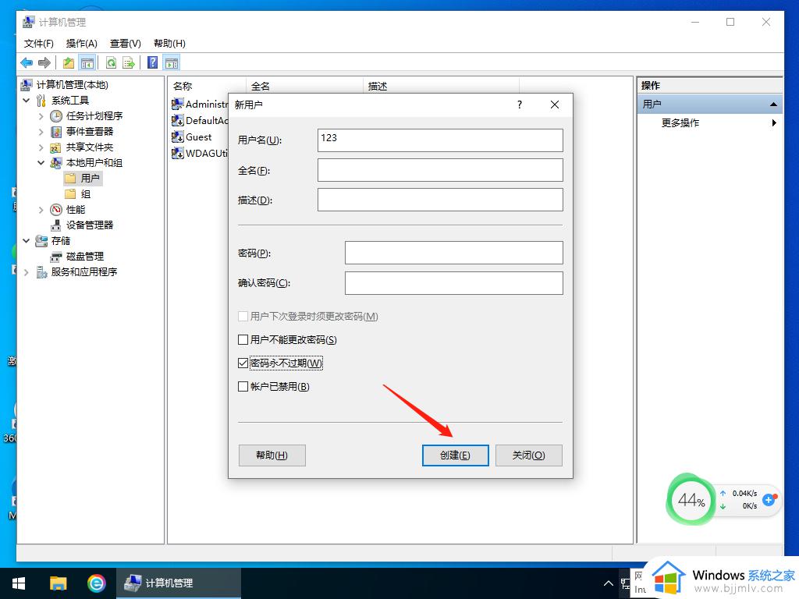
Task: Open the 文件(F) menu
Action: (39, 44)
